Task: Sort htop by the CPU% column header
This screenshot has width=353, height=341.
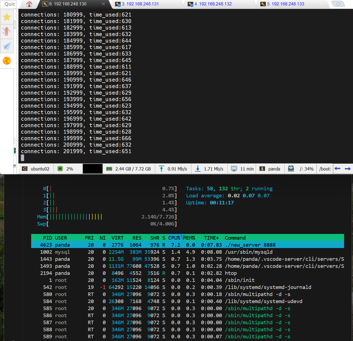Action: [x=174, y=238]
